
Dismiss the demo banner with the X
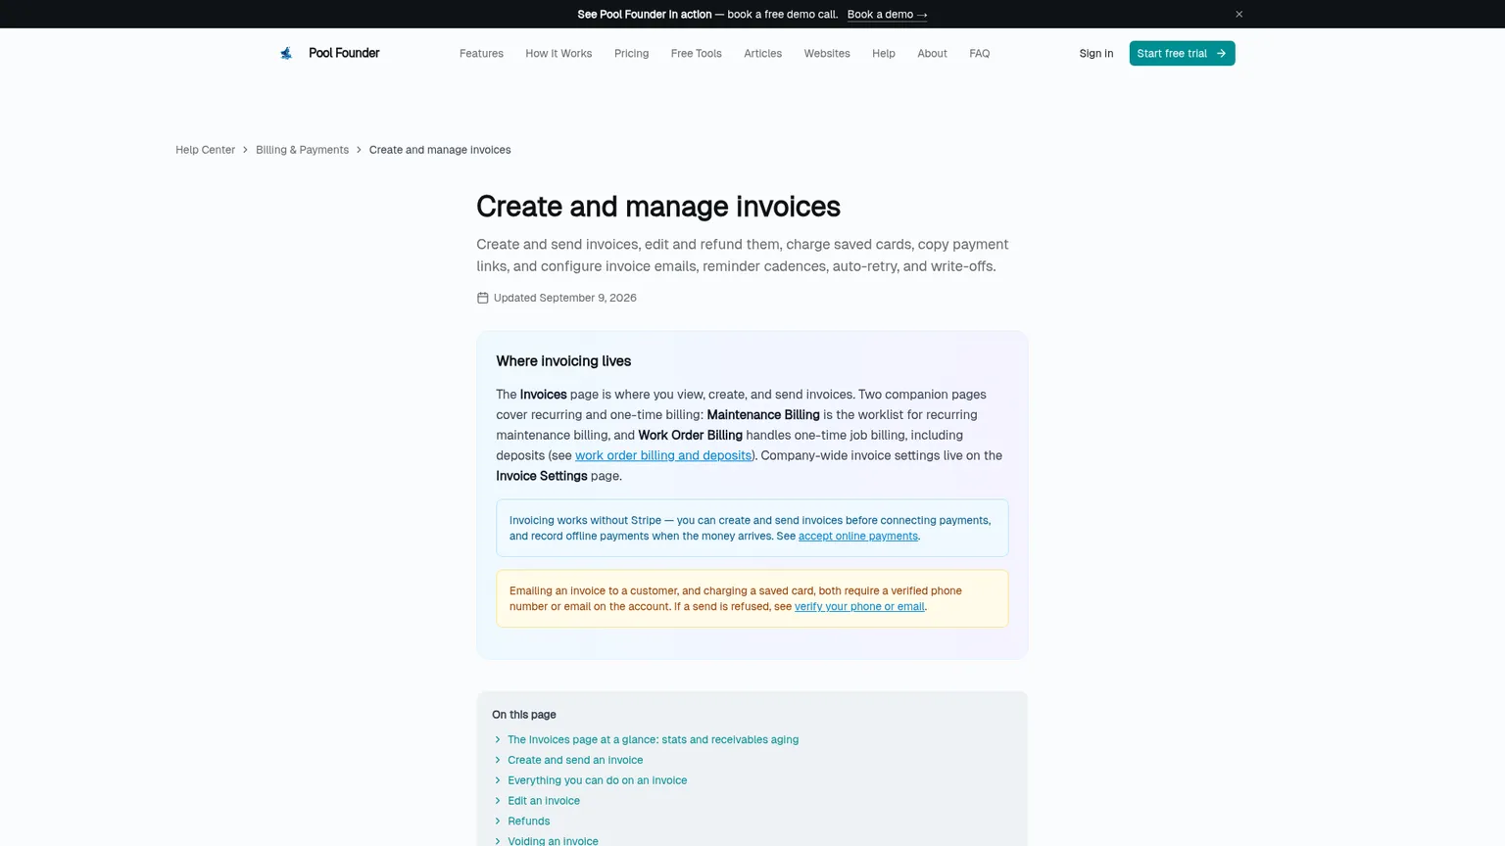[x=1238, y=14]
